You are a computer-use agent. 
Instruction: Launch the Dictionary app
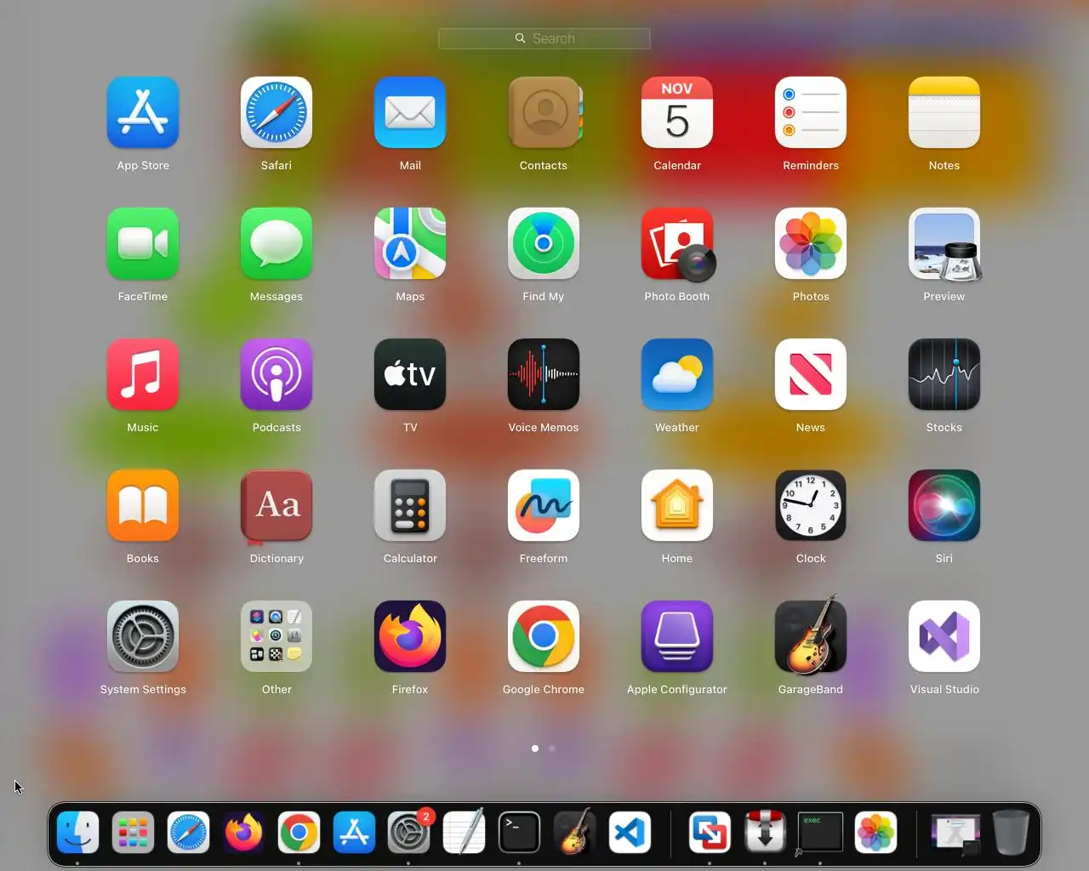277,505
